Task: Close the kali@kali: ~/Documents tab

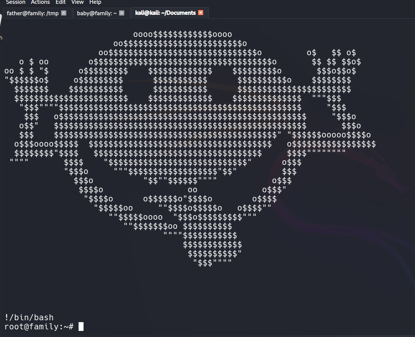Action: click(201, 13)
